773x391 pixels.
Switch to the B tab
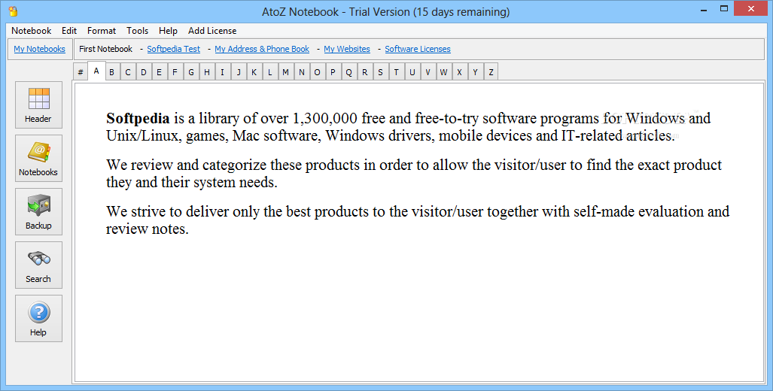[112, 72]
